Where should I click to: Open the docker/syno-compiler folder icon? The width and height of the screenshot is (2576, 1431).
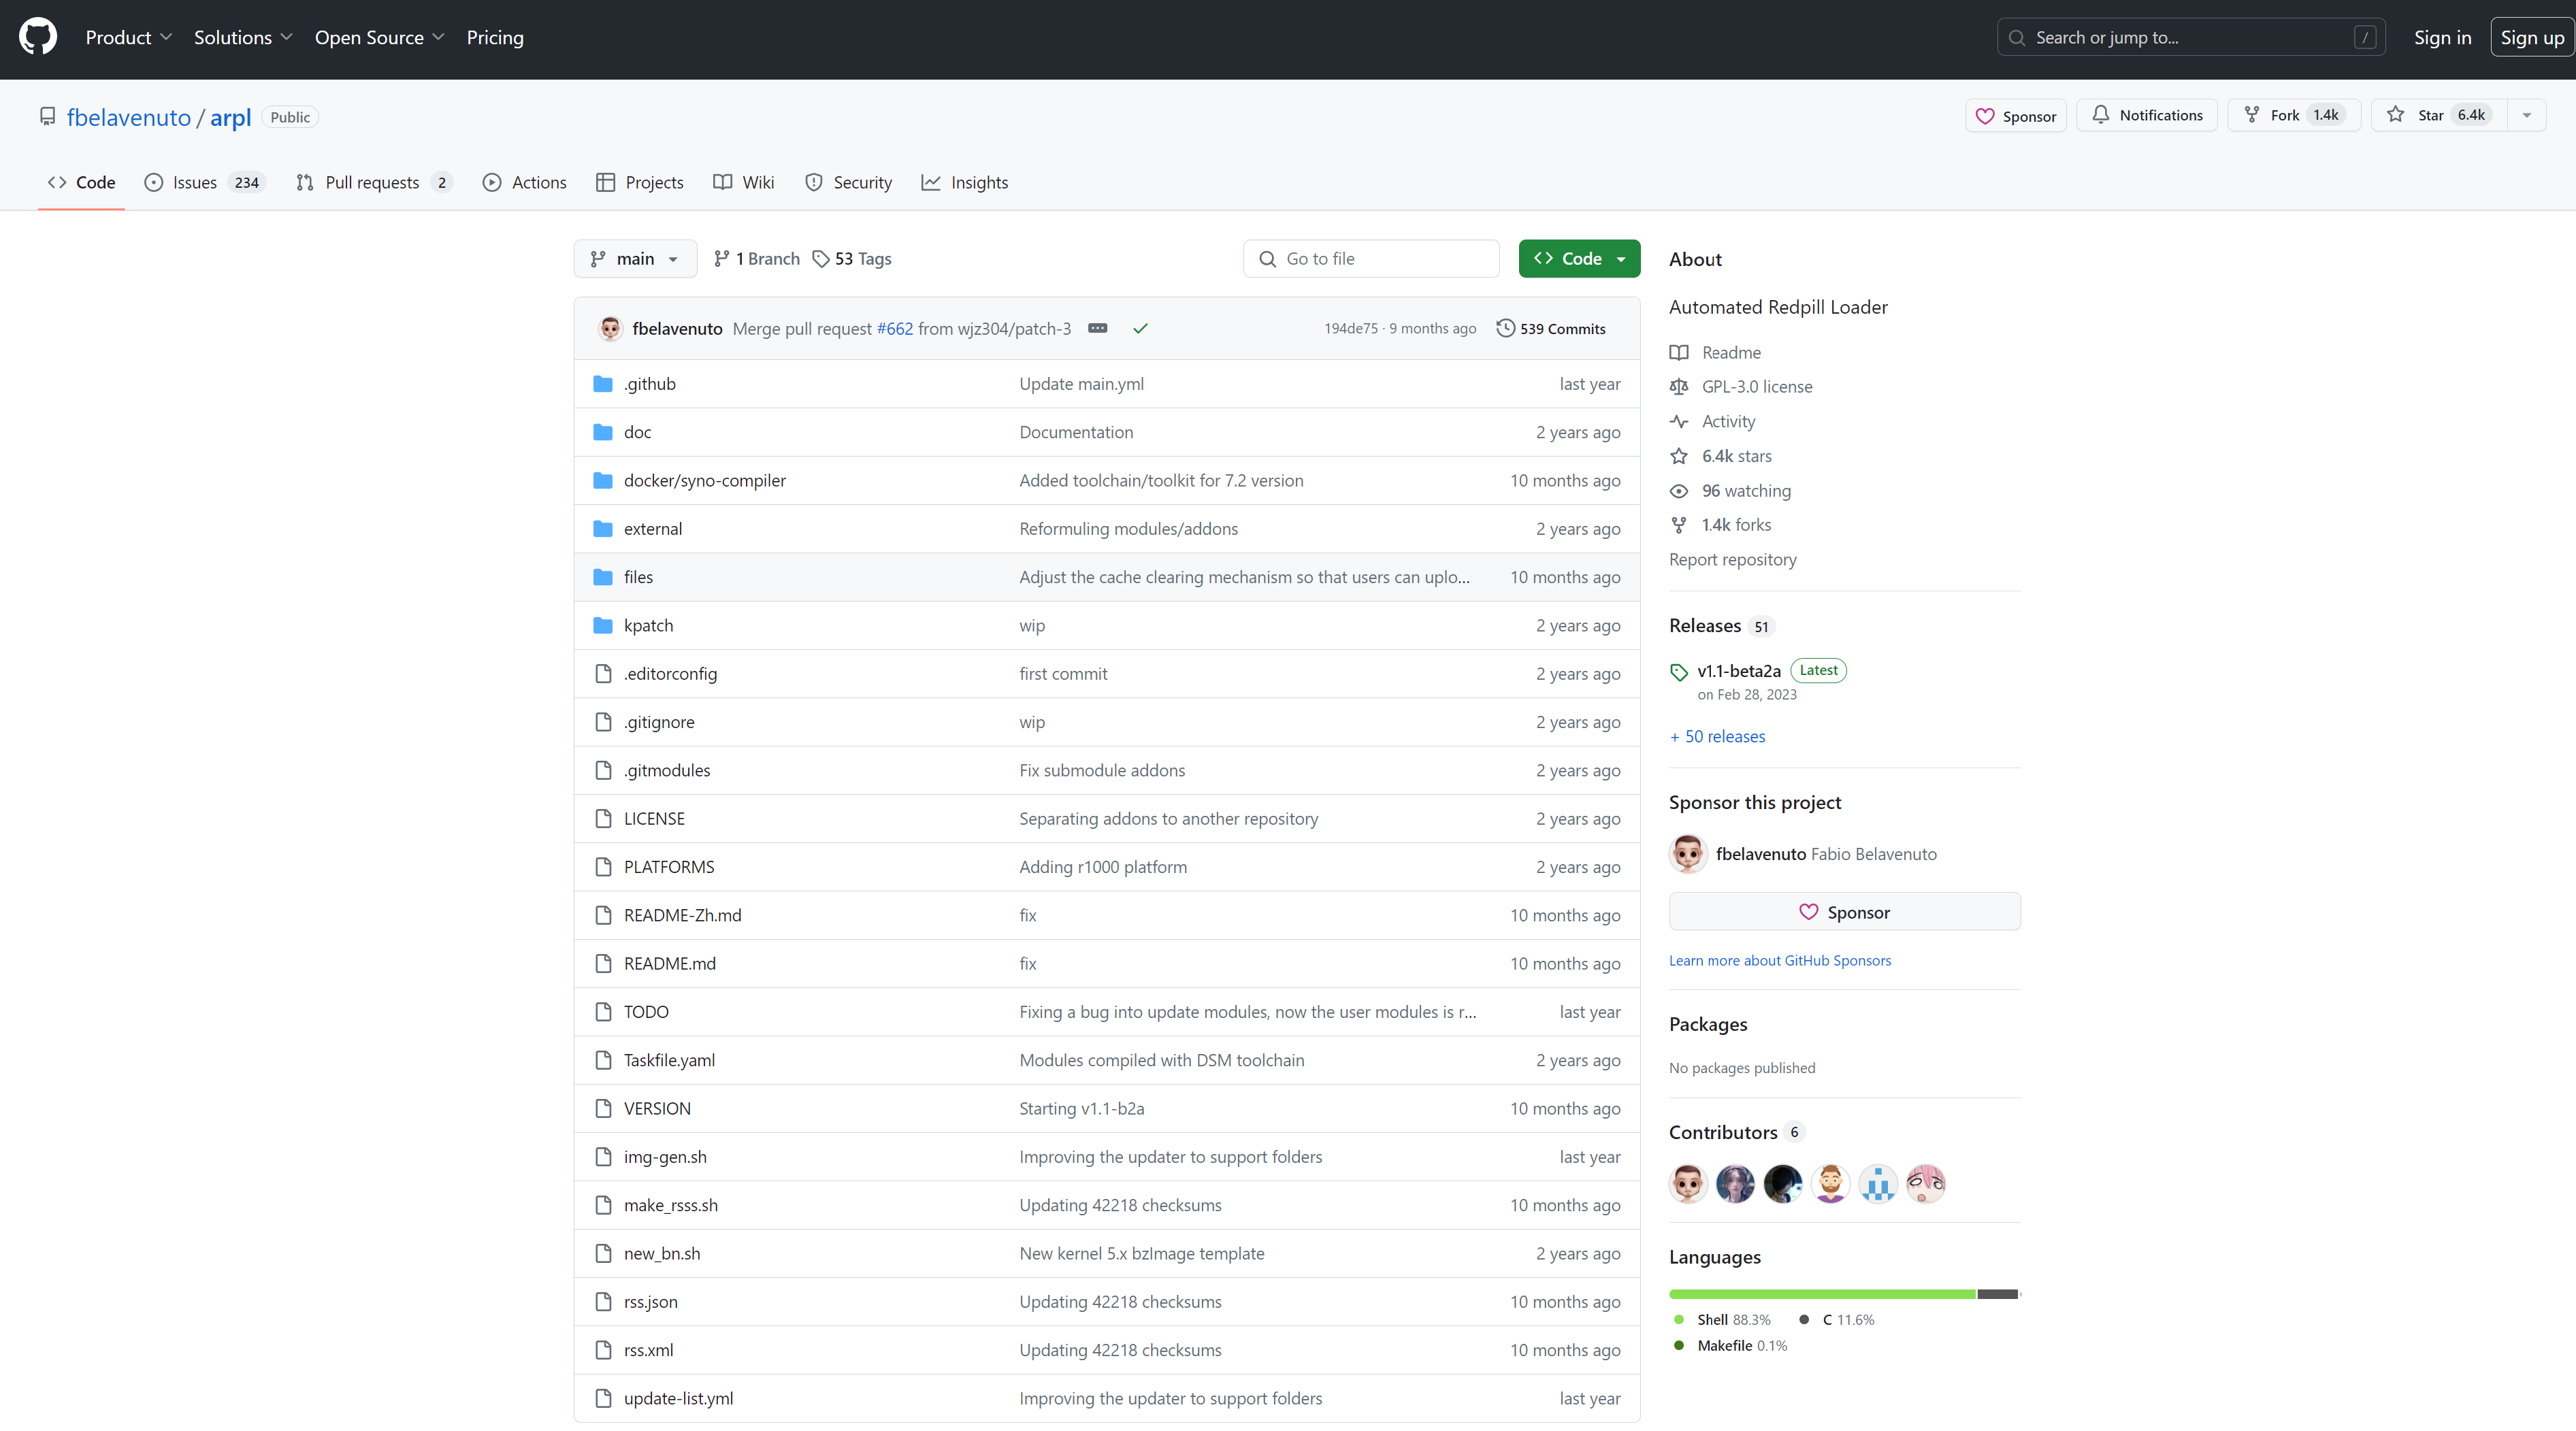[x=602, y=481]
